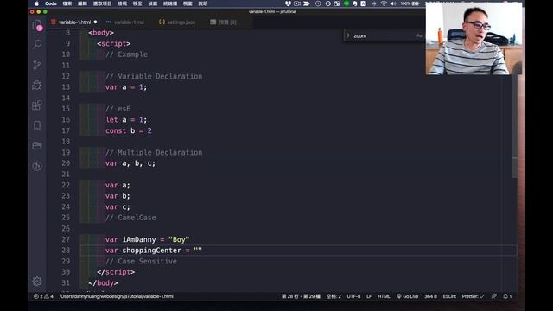Image resolution: width=553 pixels, height=311 pixels.
Task: Open the Search view in the activity bar
Action: [37, 44]
